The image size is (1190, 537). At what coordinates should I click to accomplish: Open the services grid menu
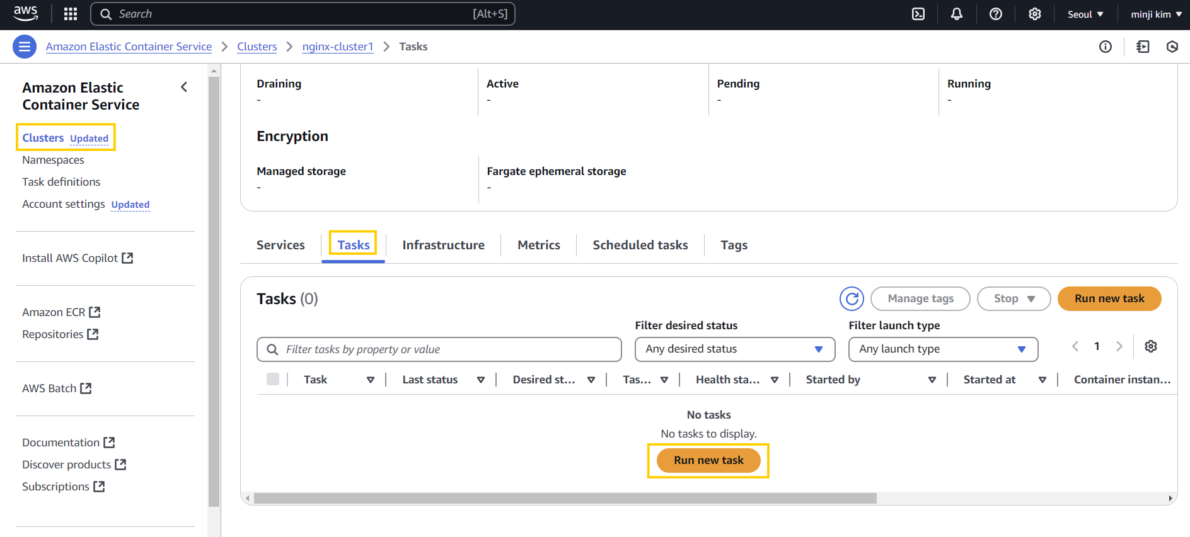pyautogui.click(x=71, y=14)
